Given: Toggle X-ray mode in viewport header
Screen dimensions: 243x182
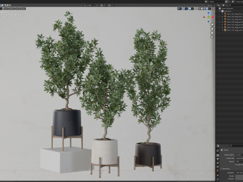Looking at the screenshot, I should pos(196,9).
